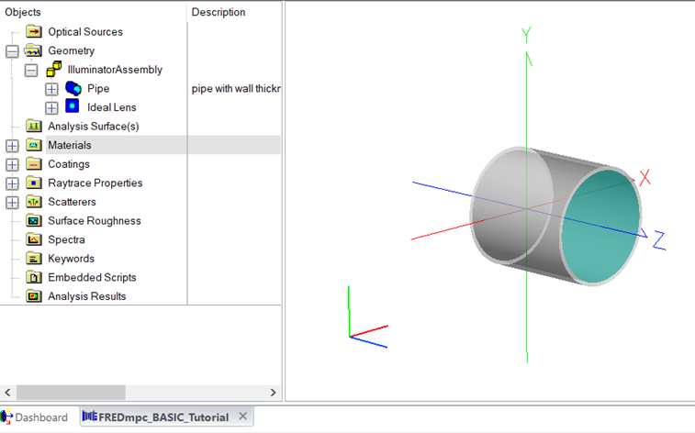Click the Geometry folder icon
This screenshot has height=433, width=695.
click(x=34, y=51)
